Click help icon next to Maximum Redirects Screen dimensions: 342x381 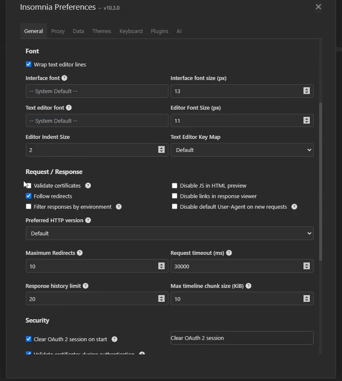pyautogui.click(x=80, y=253)
